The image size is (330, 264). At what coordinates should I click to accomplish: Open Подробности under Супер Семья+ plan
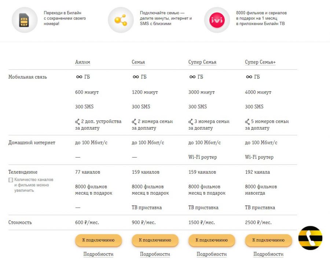[268, 254]
